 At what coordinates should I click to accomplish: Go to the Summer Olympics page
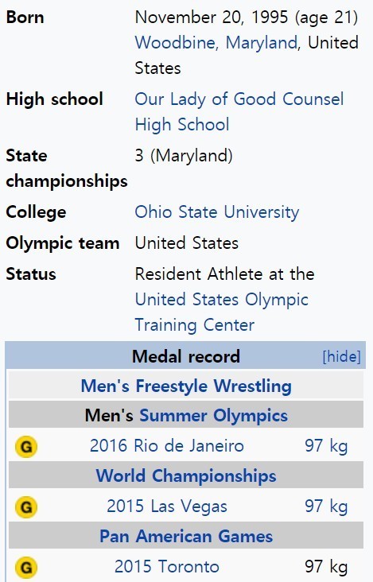(213, 416)
